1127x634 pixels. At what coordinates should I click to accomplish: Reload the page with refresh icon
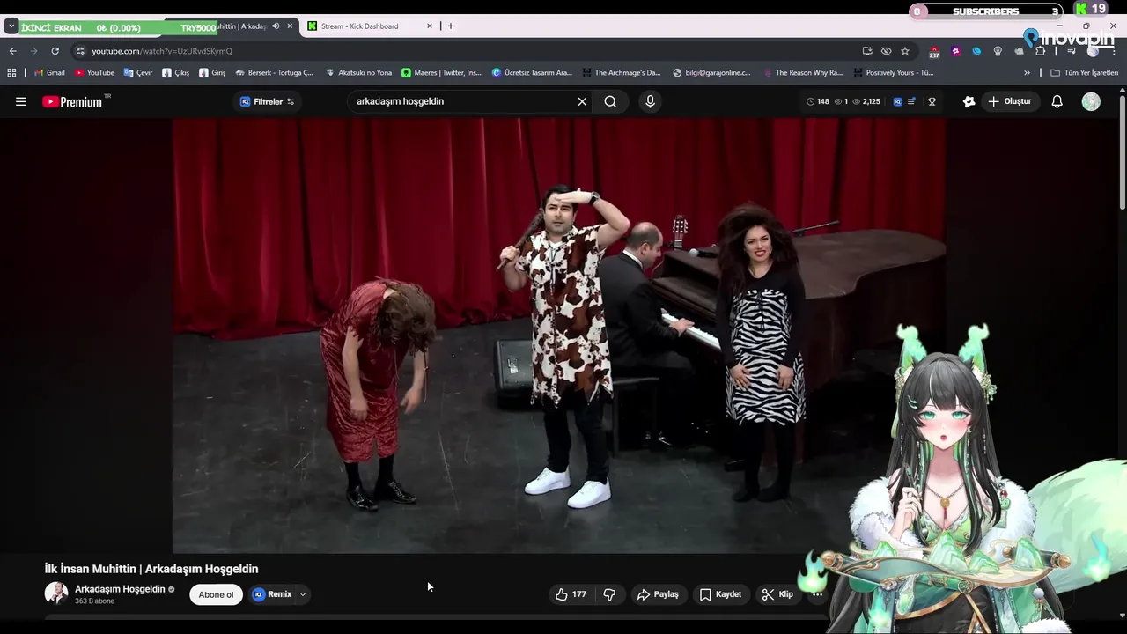[55, 51]
